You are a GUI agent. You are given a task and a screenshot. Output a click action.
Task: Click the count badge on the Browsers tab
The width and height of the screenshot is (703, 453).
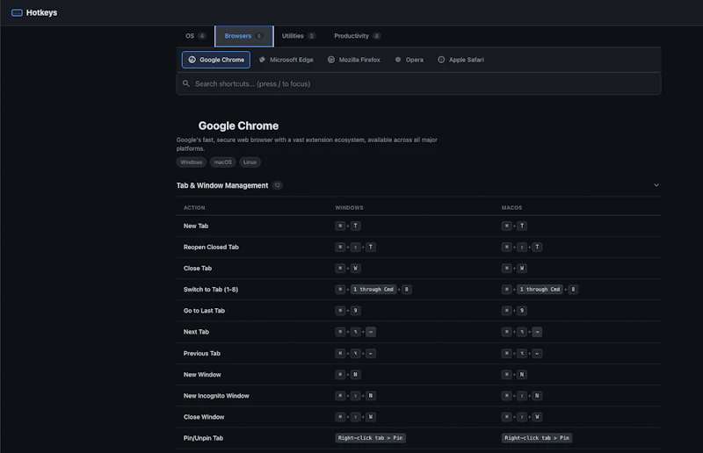click(x=258, y=36)
